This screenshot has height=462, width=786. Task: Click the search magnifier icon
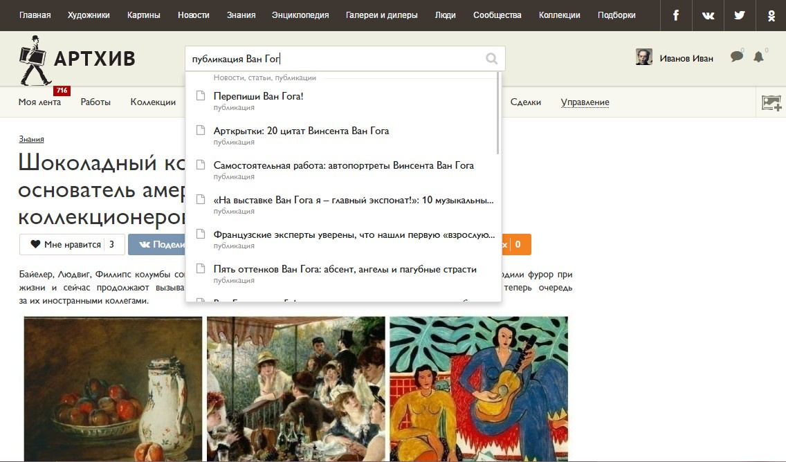tap(492, 59)
